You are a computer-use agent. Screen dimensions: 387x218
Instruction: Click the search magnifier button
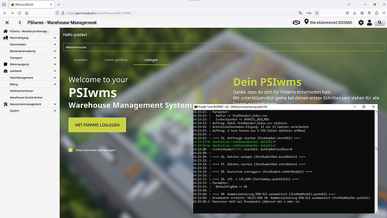[380, 23]
